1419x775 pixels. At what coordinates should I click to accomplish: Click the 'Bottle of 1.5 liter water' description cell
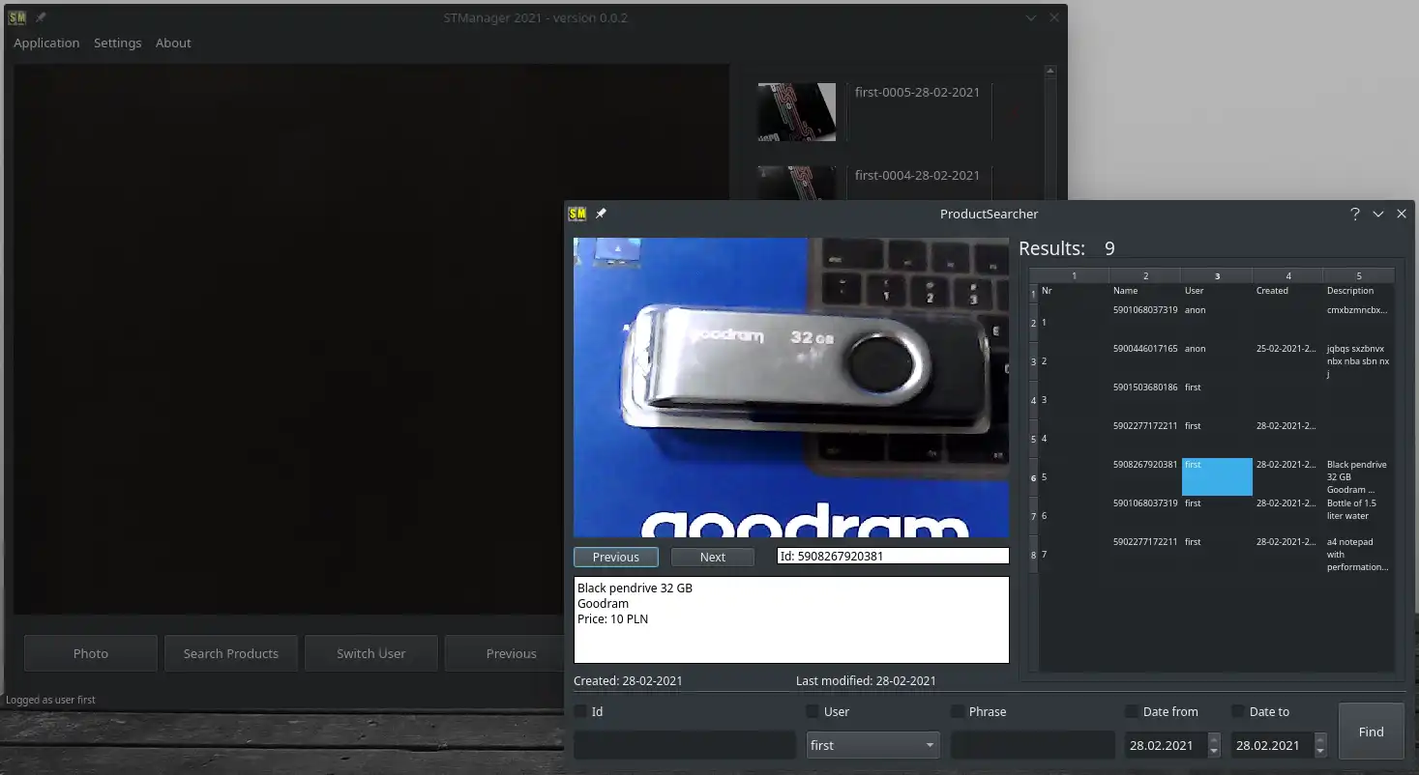1359,515
